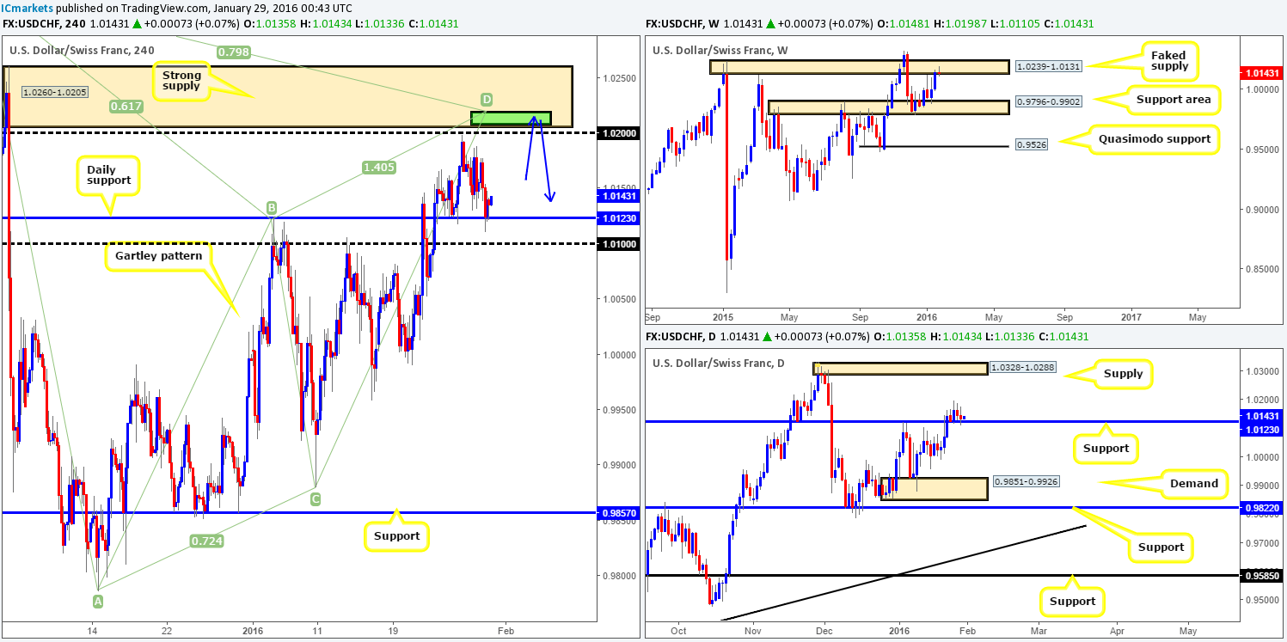Click the 'Faked supply' callout label
Image resolution: width=1287 pixels, height=642 pixels.
tap(1168, 61)
